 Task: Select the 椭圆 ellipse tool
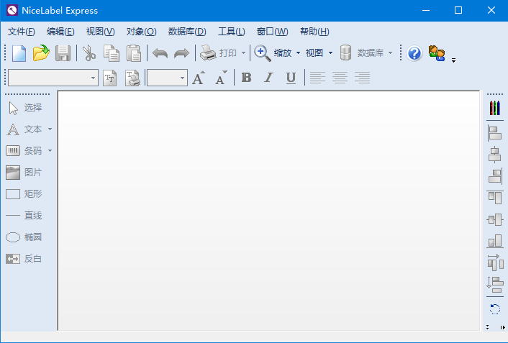coord(24,237)
